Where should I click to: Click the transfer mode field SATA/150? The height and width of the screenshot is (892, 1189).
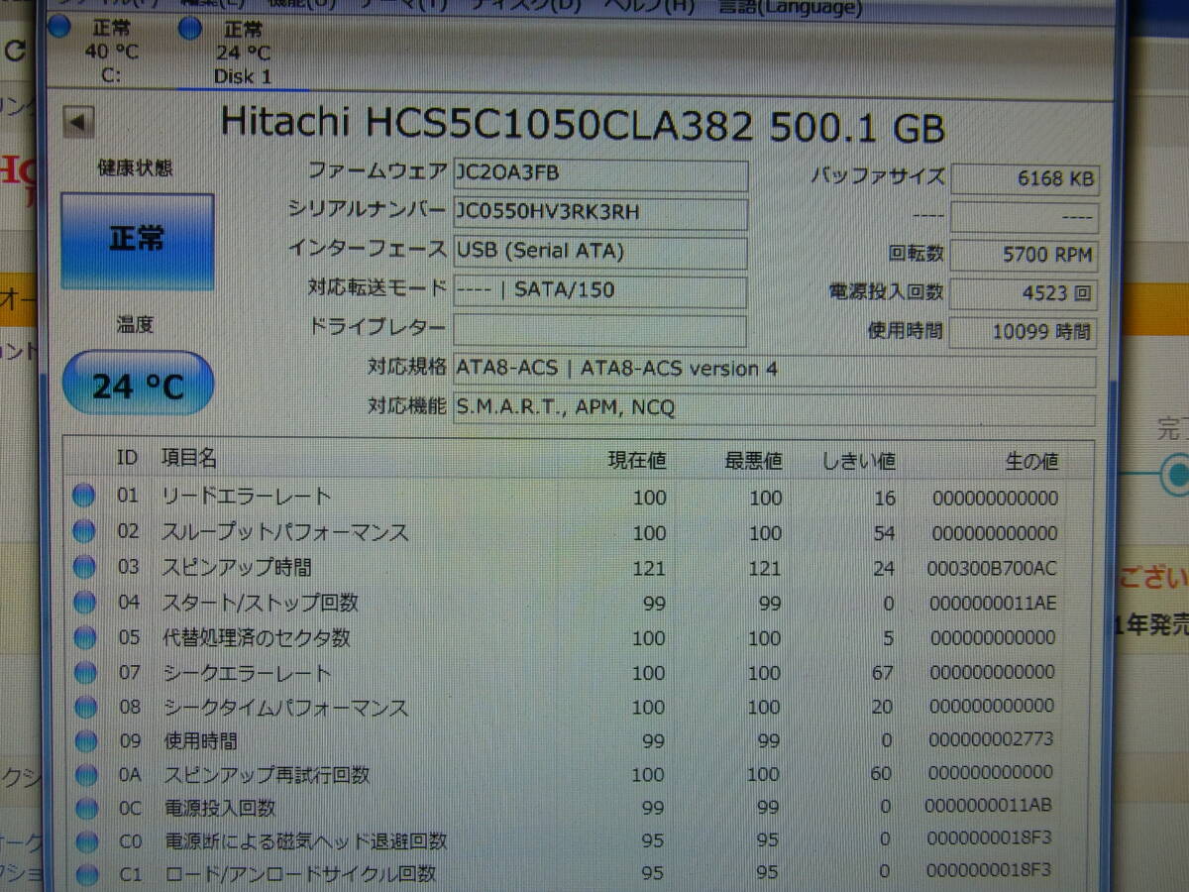600,291
